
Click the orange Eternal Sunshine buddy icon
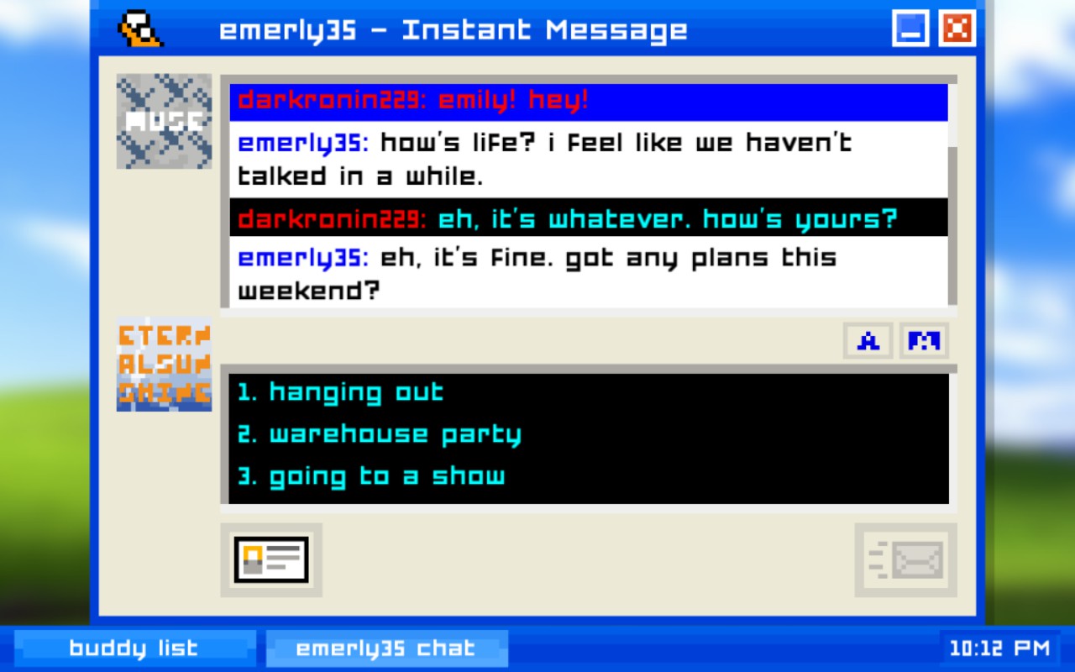[164, 364]
